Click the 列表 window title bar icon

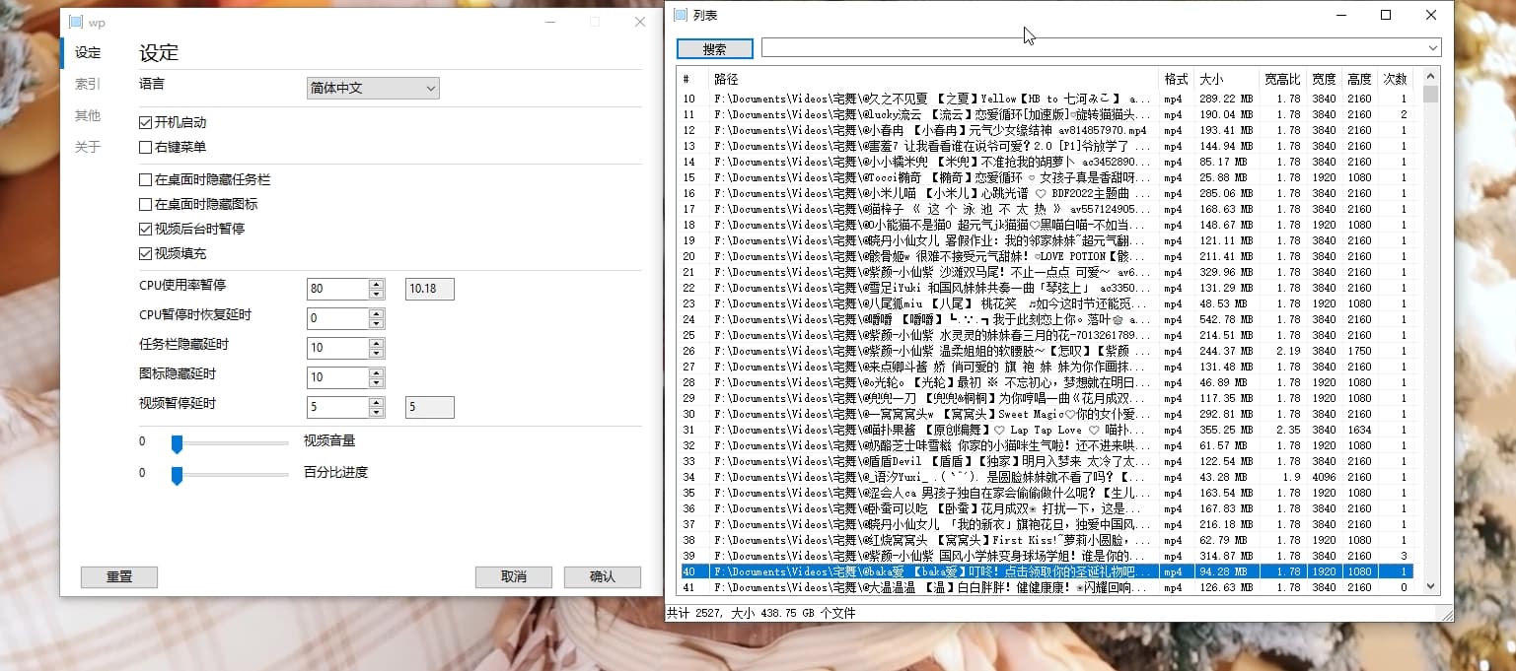[680, 15]
